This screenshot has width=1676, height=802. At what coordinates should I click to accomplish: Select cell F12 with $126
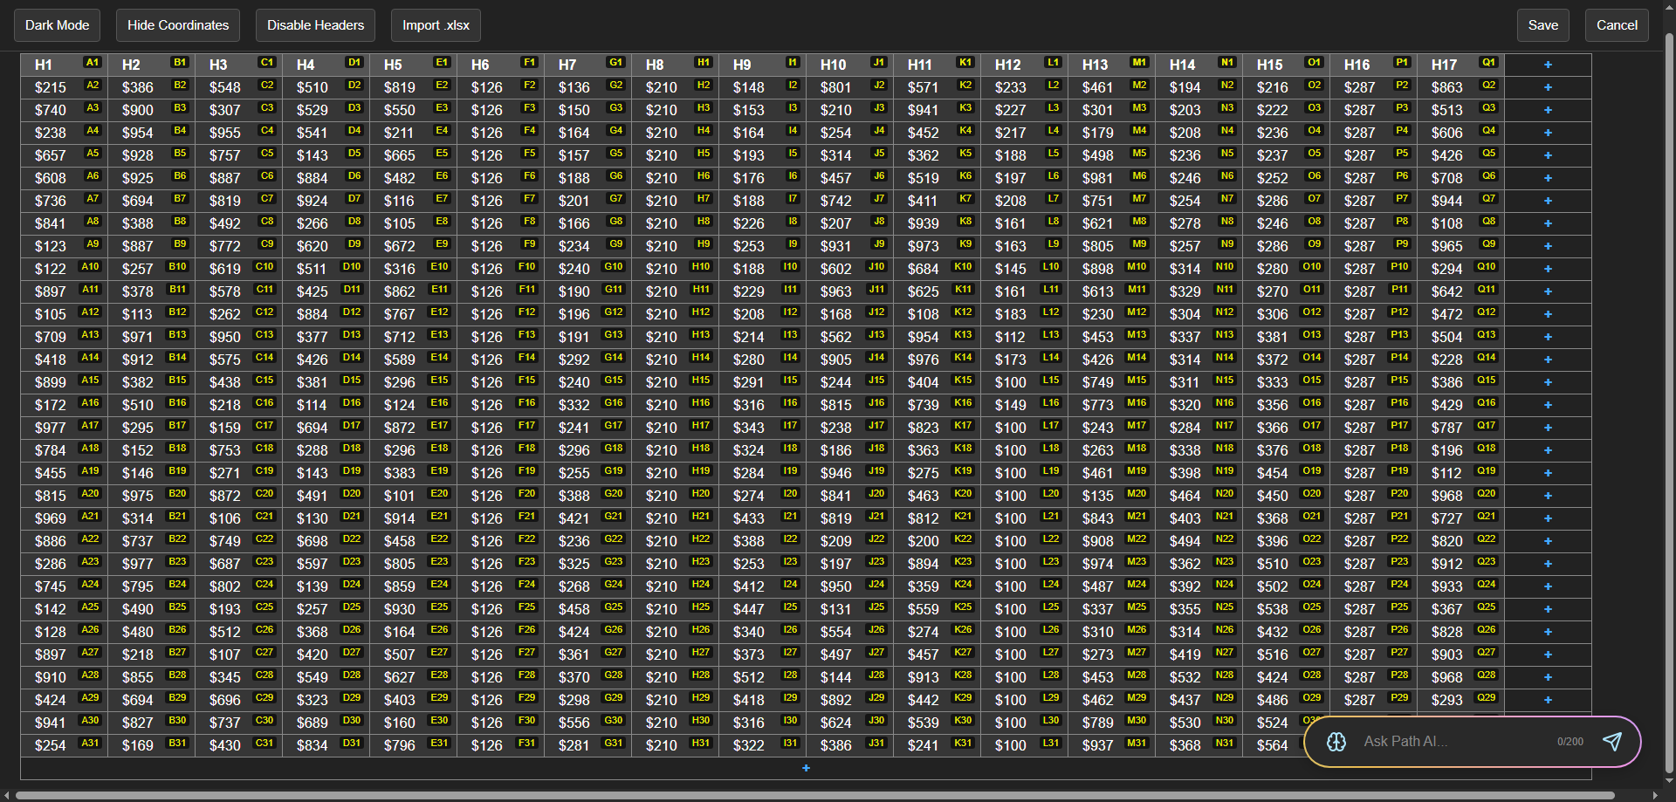pos(500,314)
